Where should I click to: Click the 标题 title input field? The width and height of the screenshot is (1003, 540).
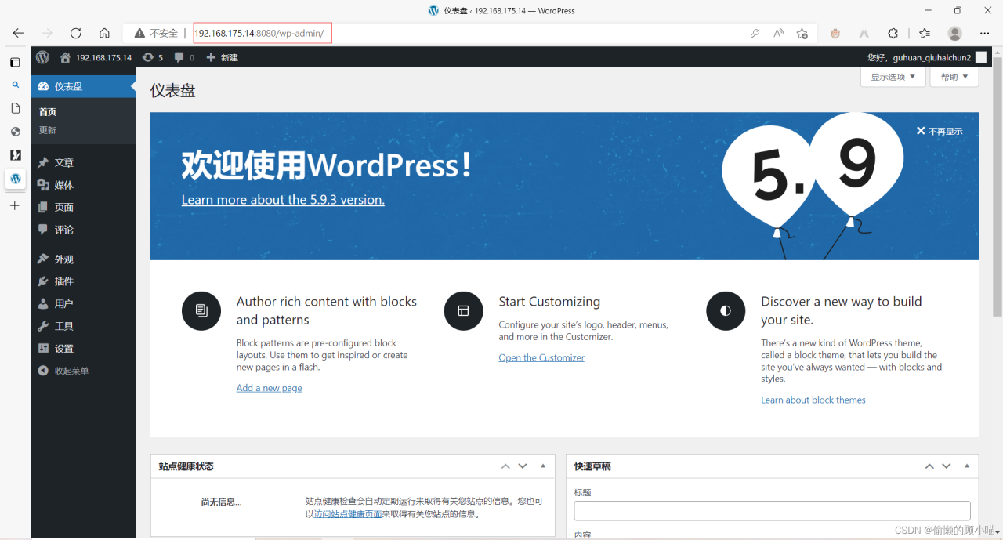pos(772,511)
